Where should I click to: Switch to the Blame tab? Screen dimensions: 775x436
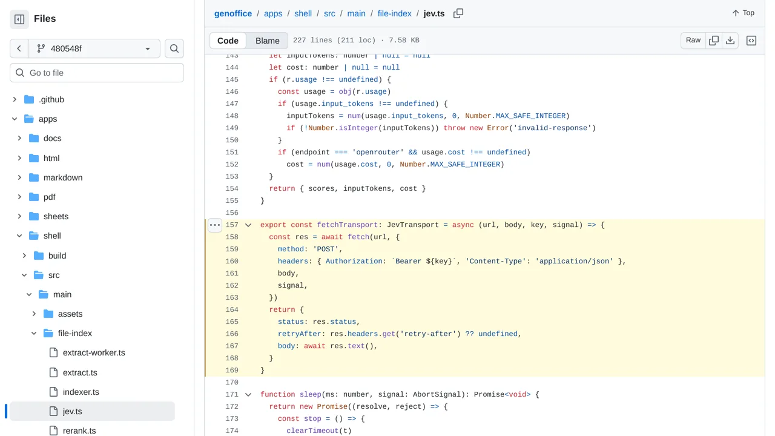tap(268, 41)
